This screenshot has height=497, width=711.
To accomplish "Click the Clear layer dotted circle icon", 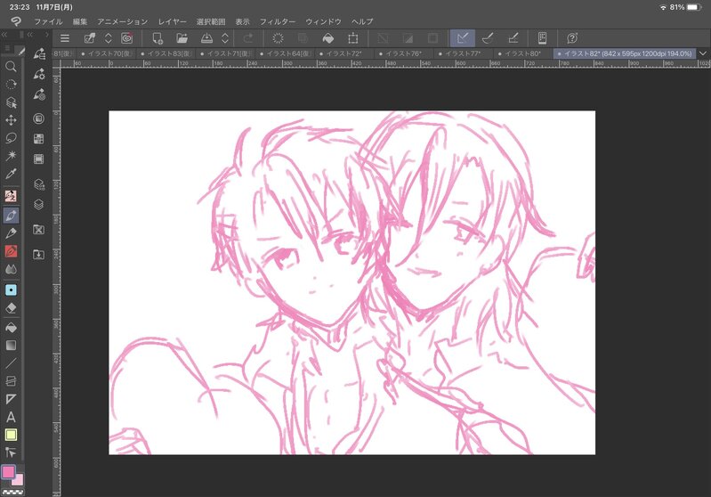I will coord(278,38).
